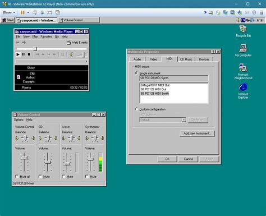The height and width of the screenshot is (216, 266).
Task: Click the VMware pause button
Action: coord(22,12)
